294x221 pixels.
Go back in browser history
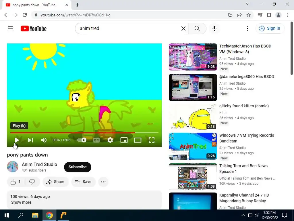pos(6,15)
